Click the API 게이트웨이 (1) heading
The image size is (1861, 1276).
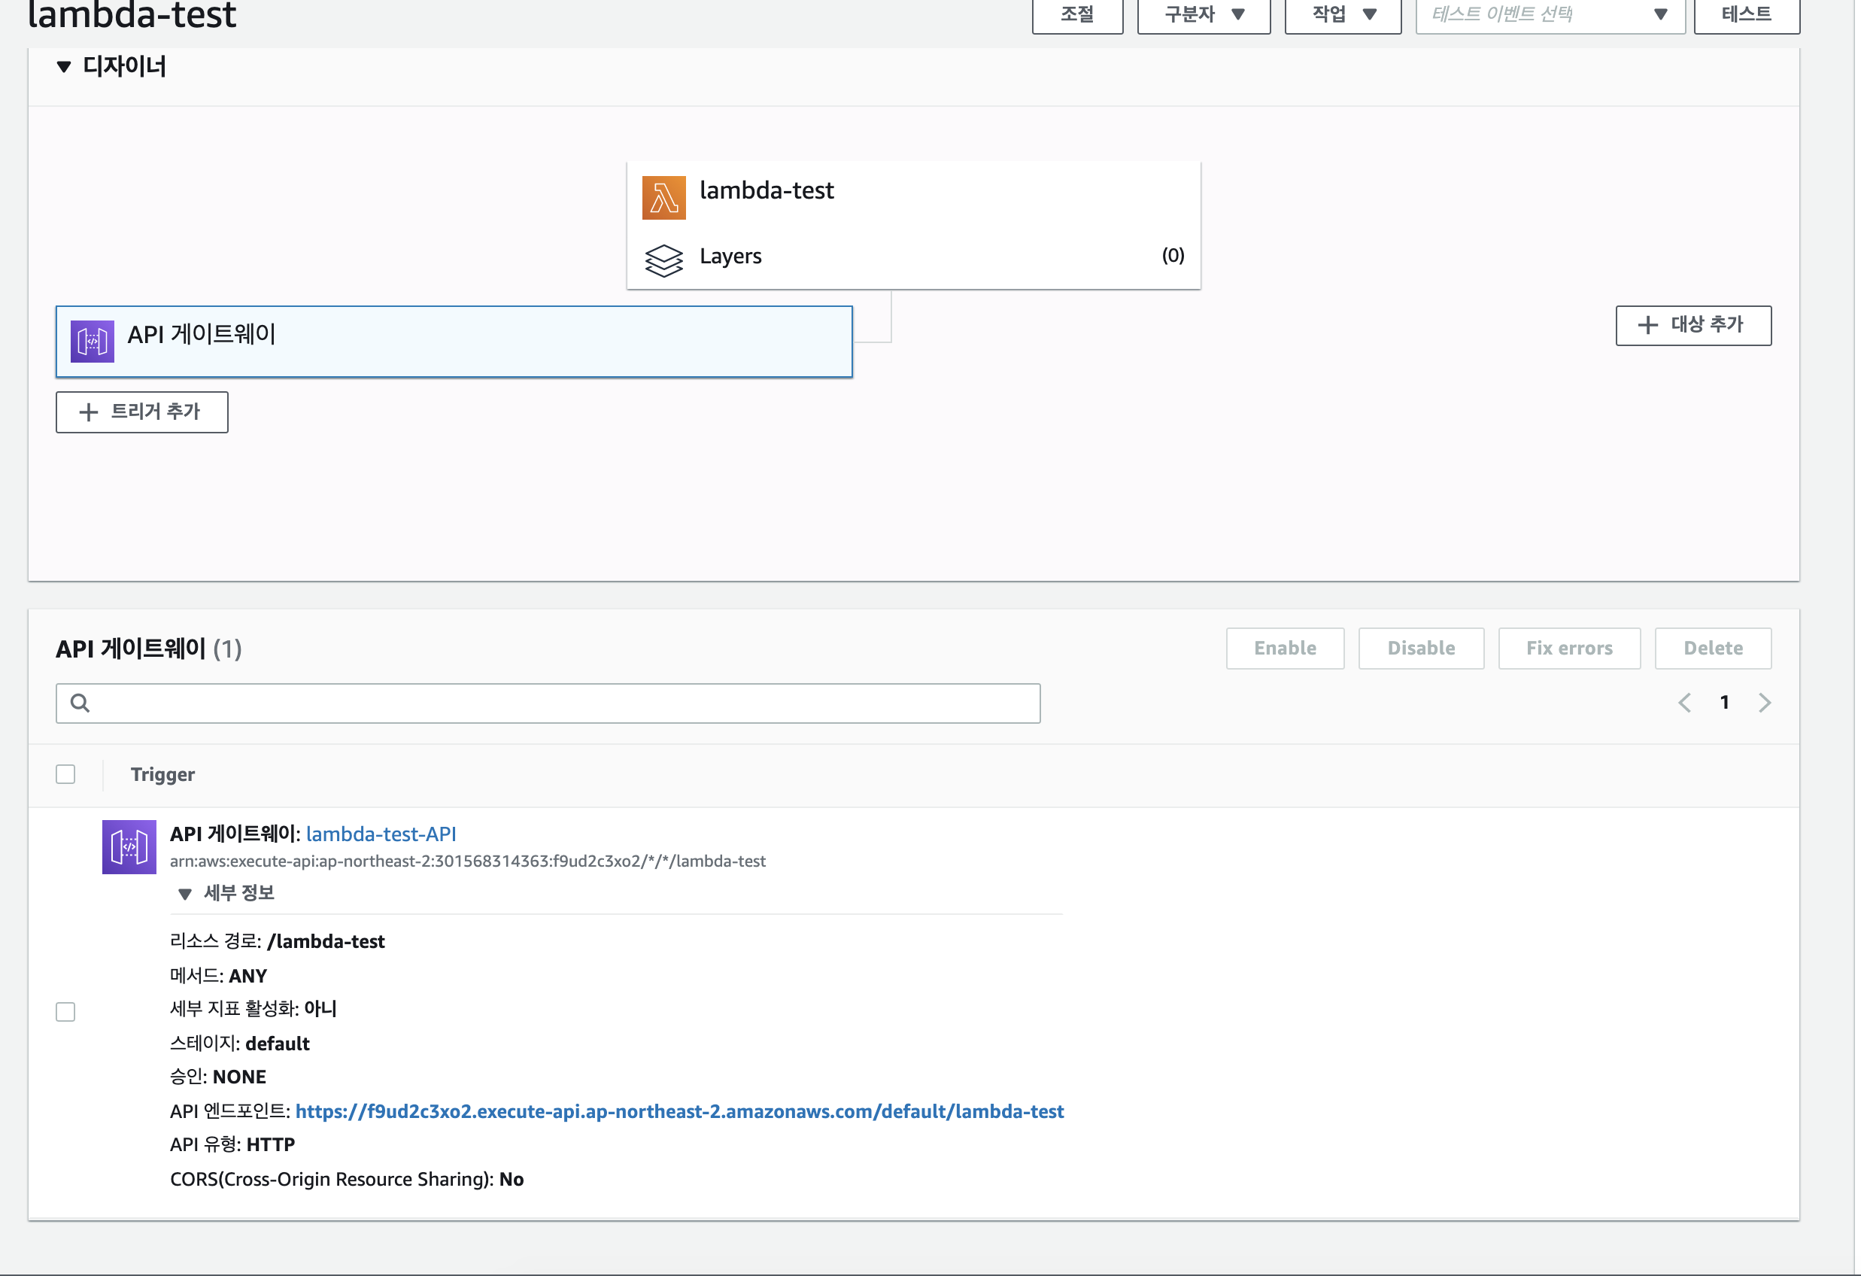pos(149,649)
